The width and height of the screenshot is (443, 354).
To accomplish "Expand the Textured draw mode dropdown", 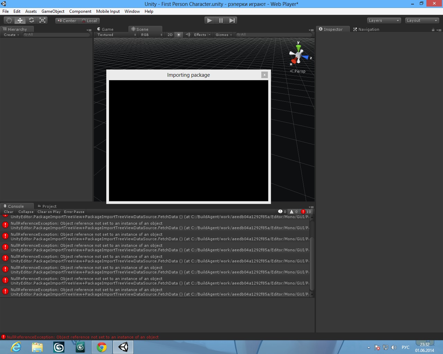I will point(116,35).
